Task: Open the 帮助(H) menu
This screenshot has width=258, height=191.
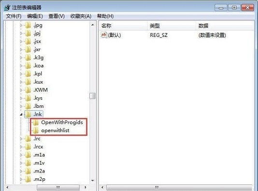Action: point(105,16)
